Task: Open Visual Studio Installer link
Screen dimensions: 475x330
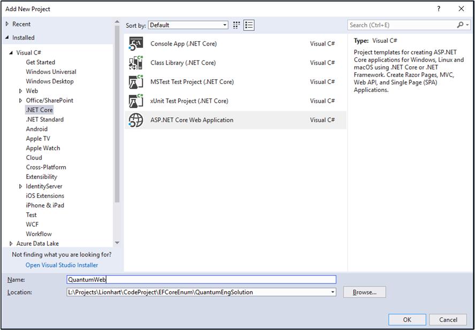Action: [x=62, y=265]
